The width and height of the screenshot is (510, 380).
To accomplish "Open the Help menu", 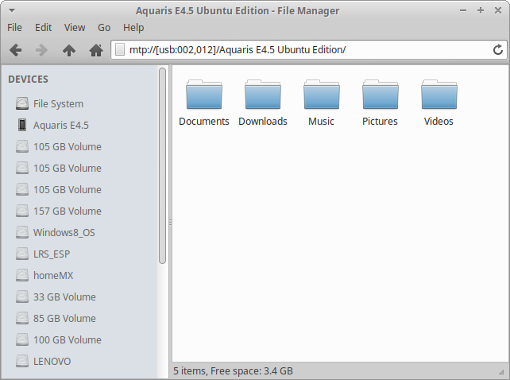I will point(133,28).
